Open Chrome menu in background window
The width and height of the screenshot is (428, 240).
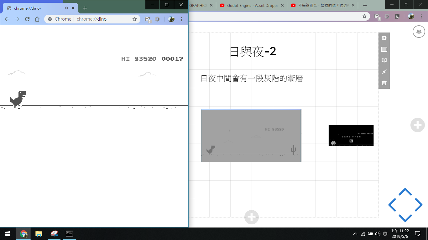click(422, 16)
